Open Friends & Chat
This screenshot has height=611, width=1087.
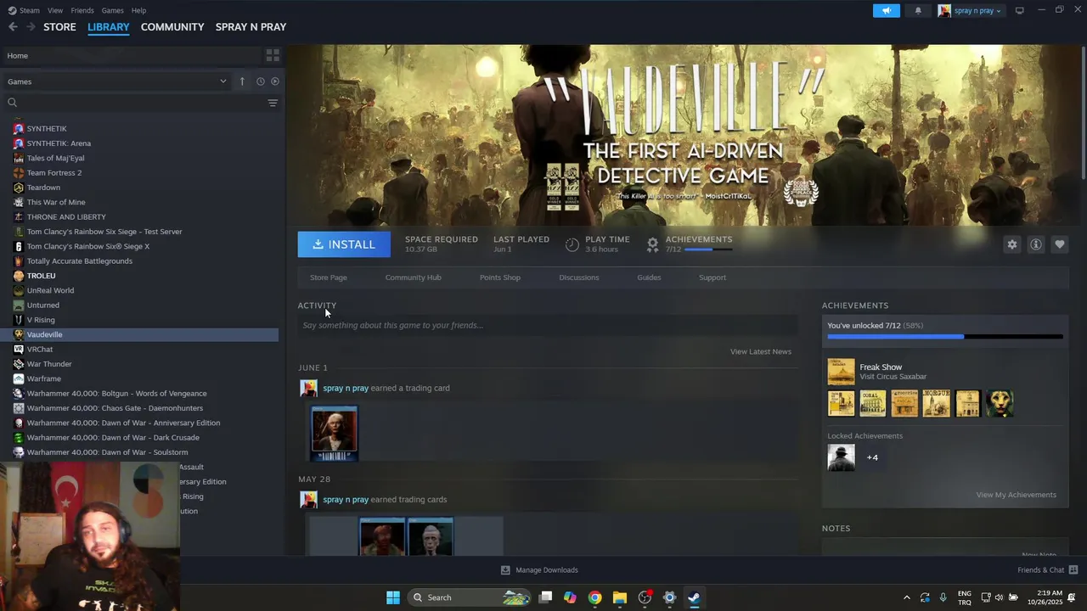pyautogui.click(x=1048, y=570)
